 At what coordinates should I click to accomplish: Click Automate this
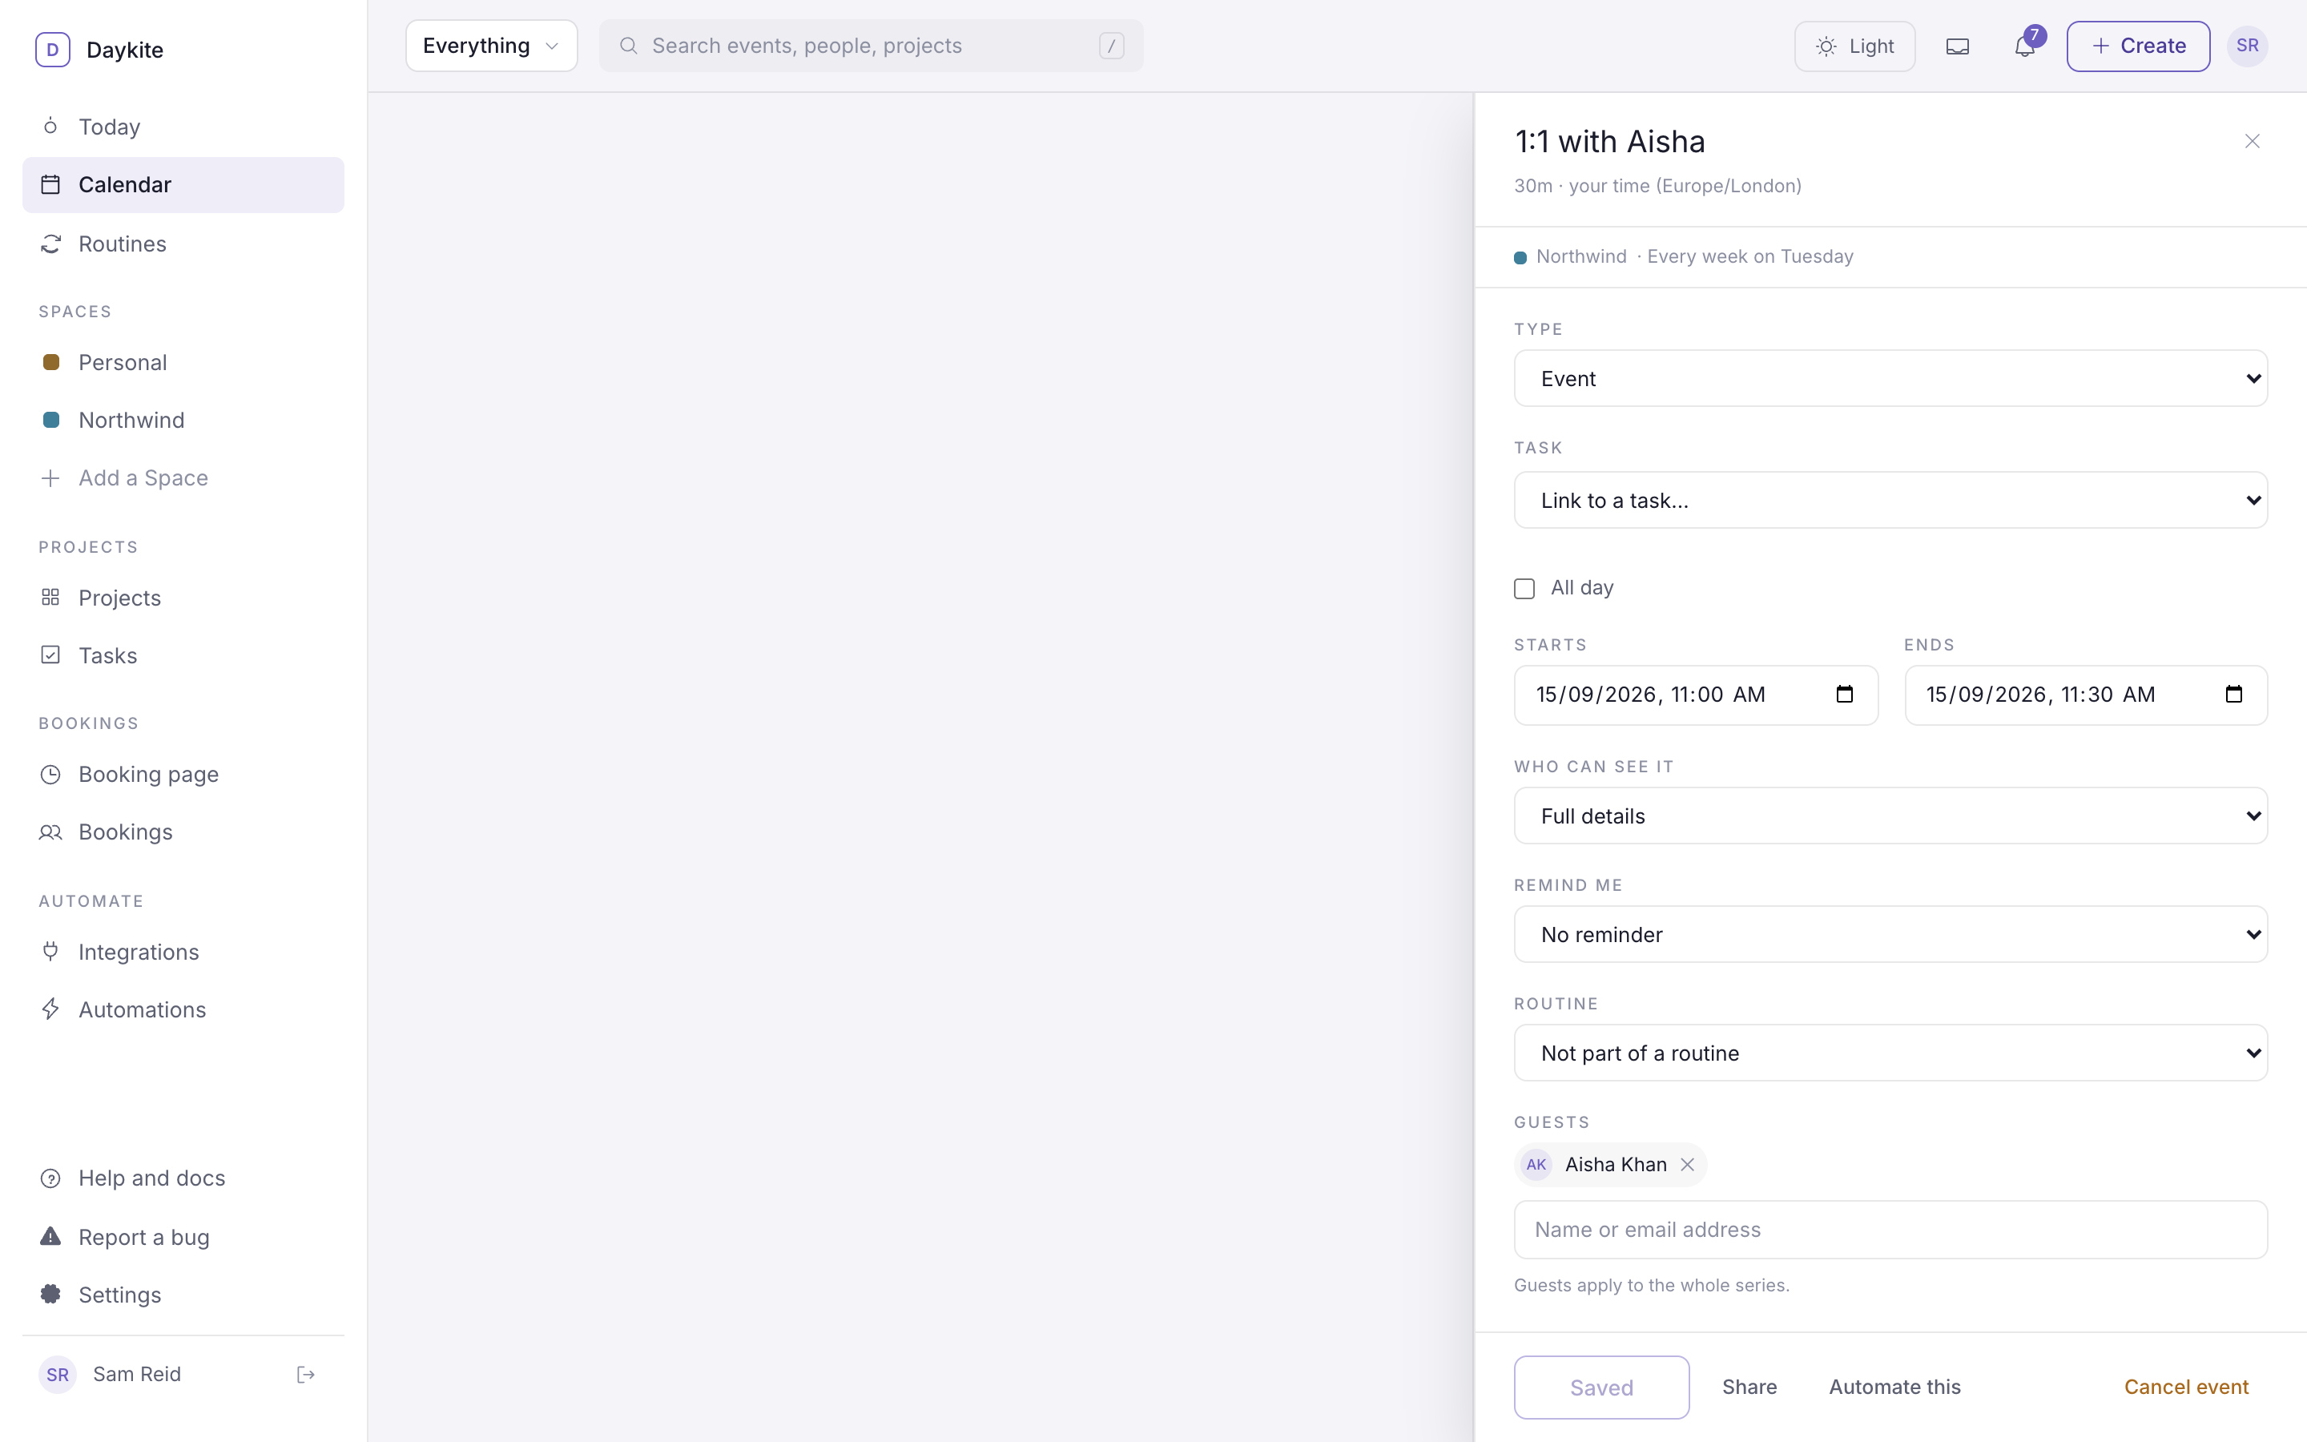pyautogui.click(x=1894, y=1388)
